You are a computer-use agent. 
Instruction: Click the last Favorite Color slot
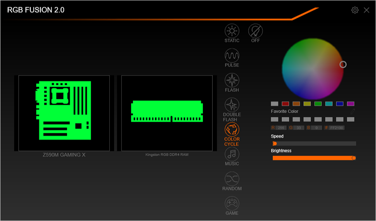tap(351, 119)
